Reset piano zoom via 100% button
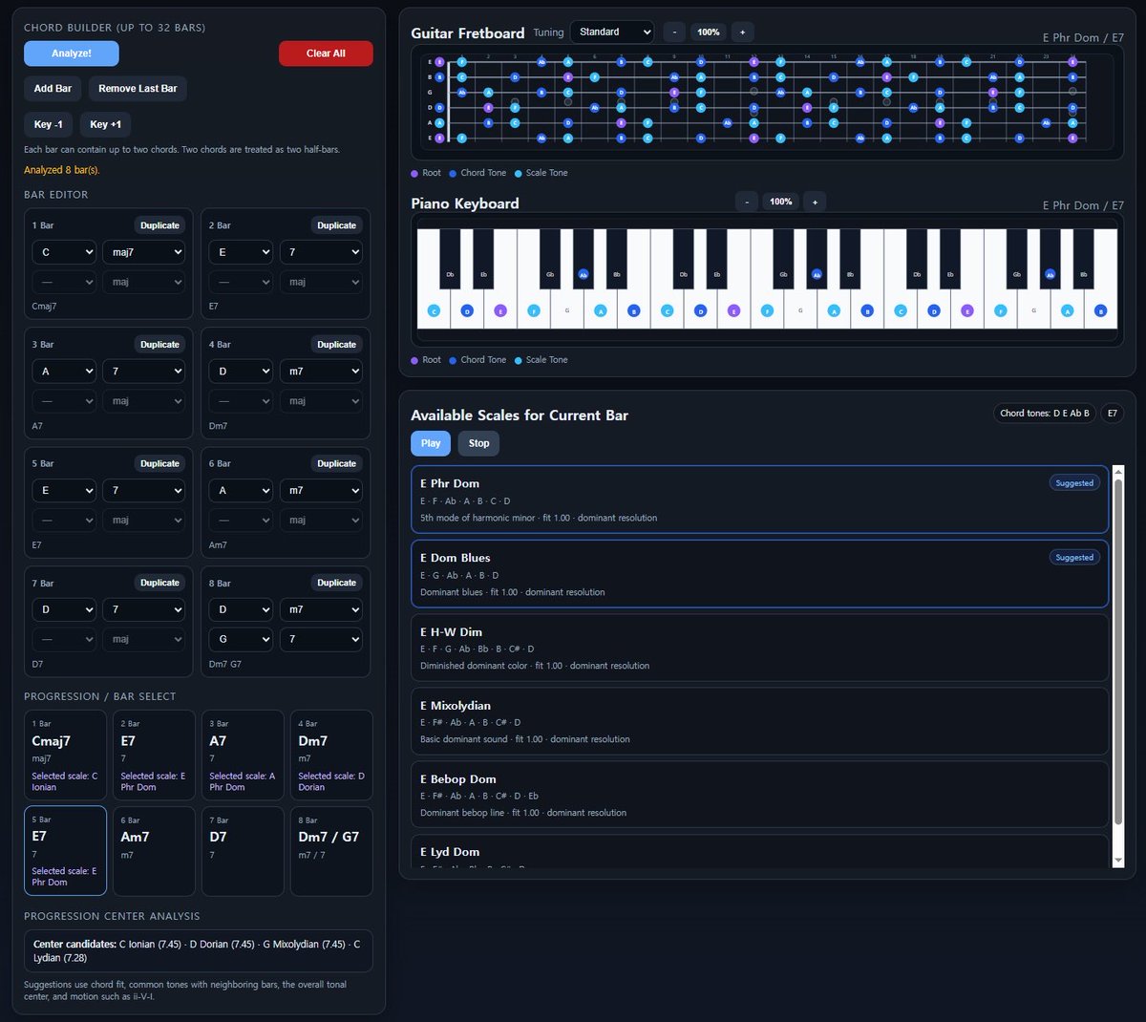This screenshot has width=1146, height=1022. pyautogui.click(x=781, y=202)
